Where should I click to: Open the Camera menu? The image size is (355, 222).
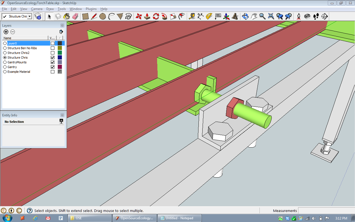click(37, 9)
